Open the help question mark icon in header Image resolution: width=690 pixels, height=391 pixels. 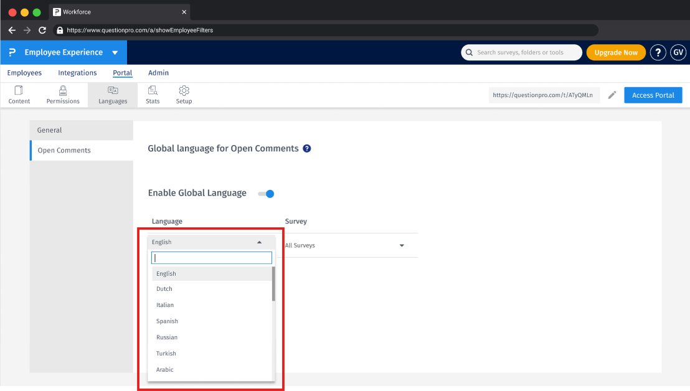coord(658,53)
